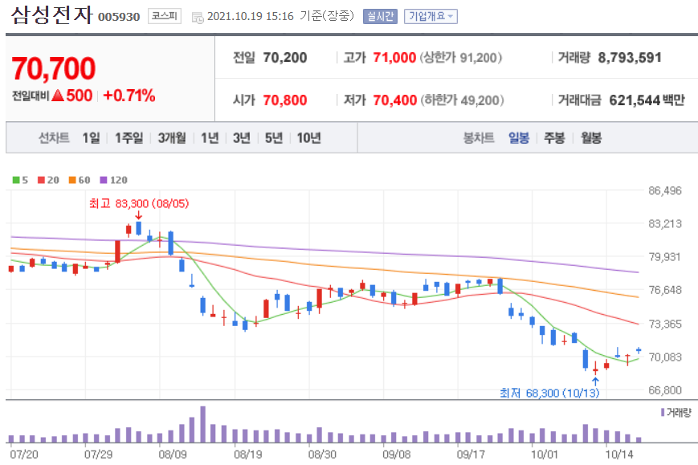Click the 봉차트 label

click(x=479, y=138)
